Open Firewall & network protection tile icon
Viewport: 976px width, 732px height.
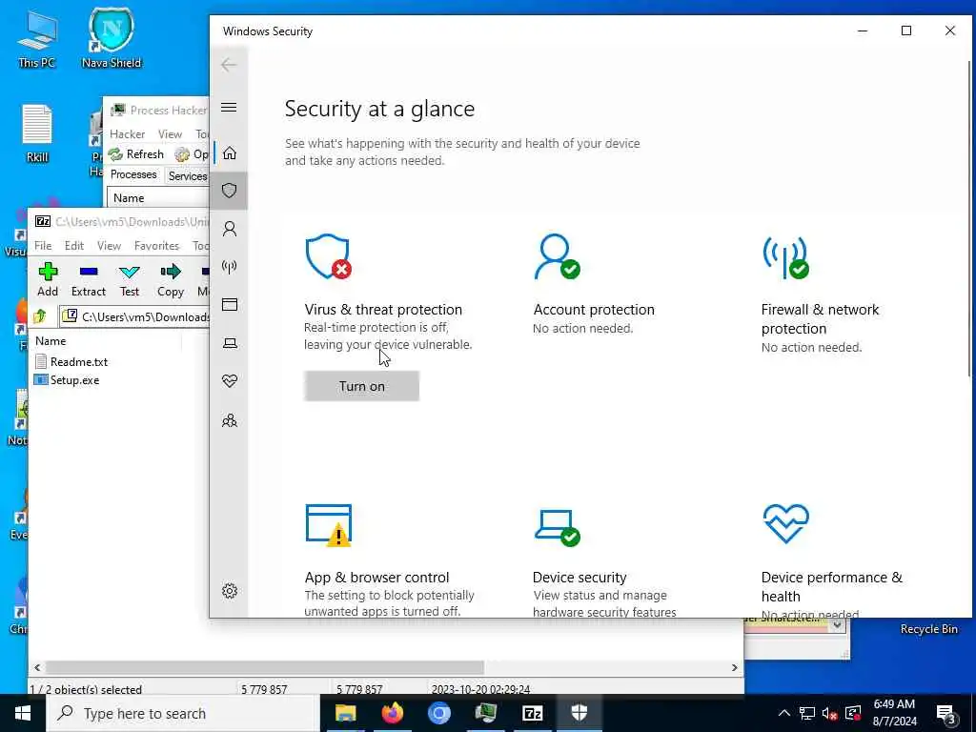[x=785, y=257]
